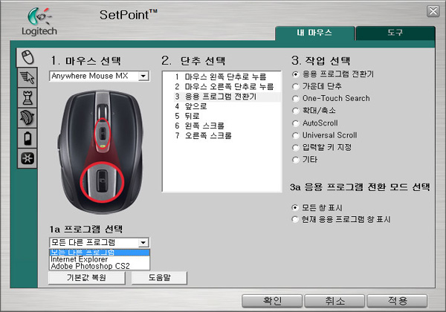This screenshot has height=312, width=446.
Task: Select the 기타 radio option
Action: [x=296, y=160]
